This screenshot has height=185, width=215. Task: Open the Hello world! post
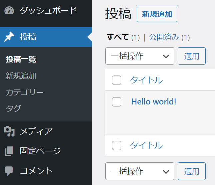[x=154, y=101]
